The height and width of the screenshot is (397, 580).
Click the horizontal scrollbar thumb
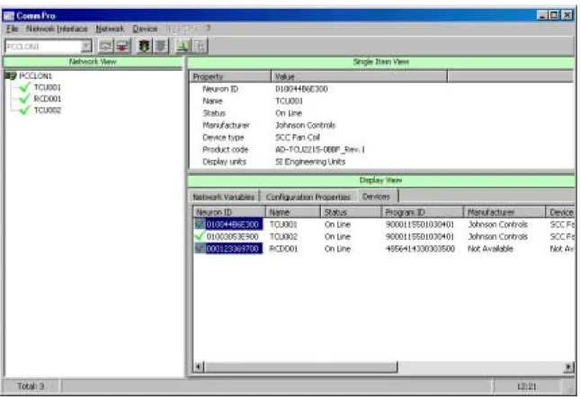[300, 366]
